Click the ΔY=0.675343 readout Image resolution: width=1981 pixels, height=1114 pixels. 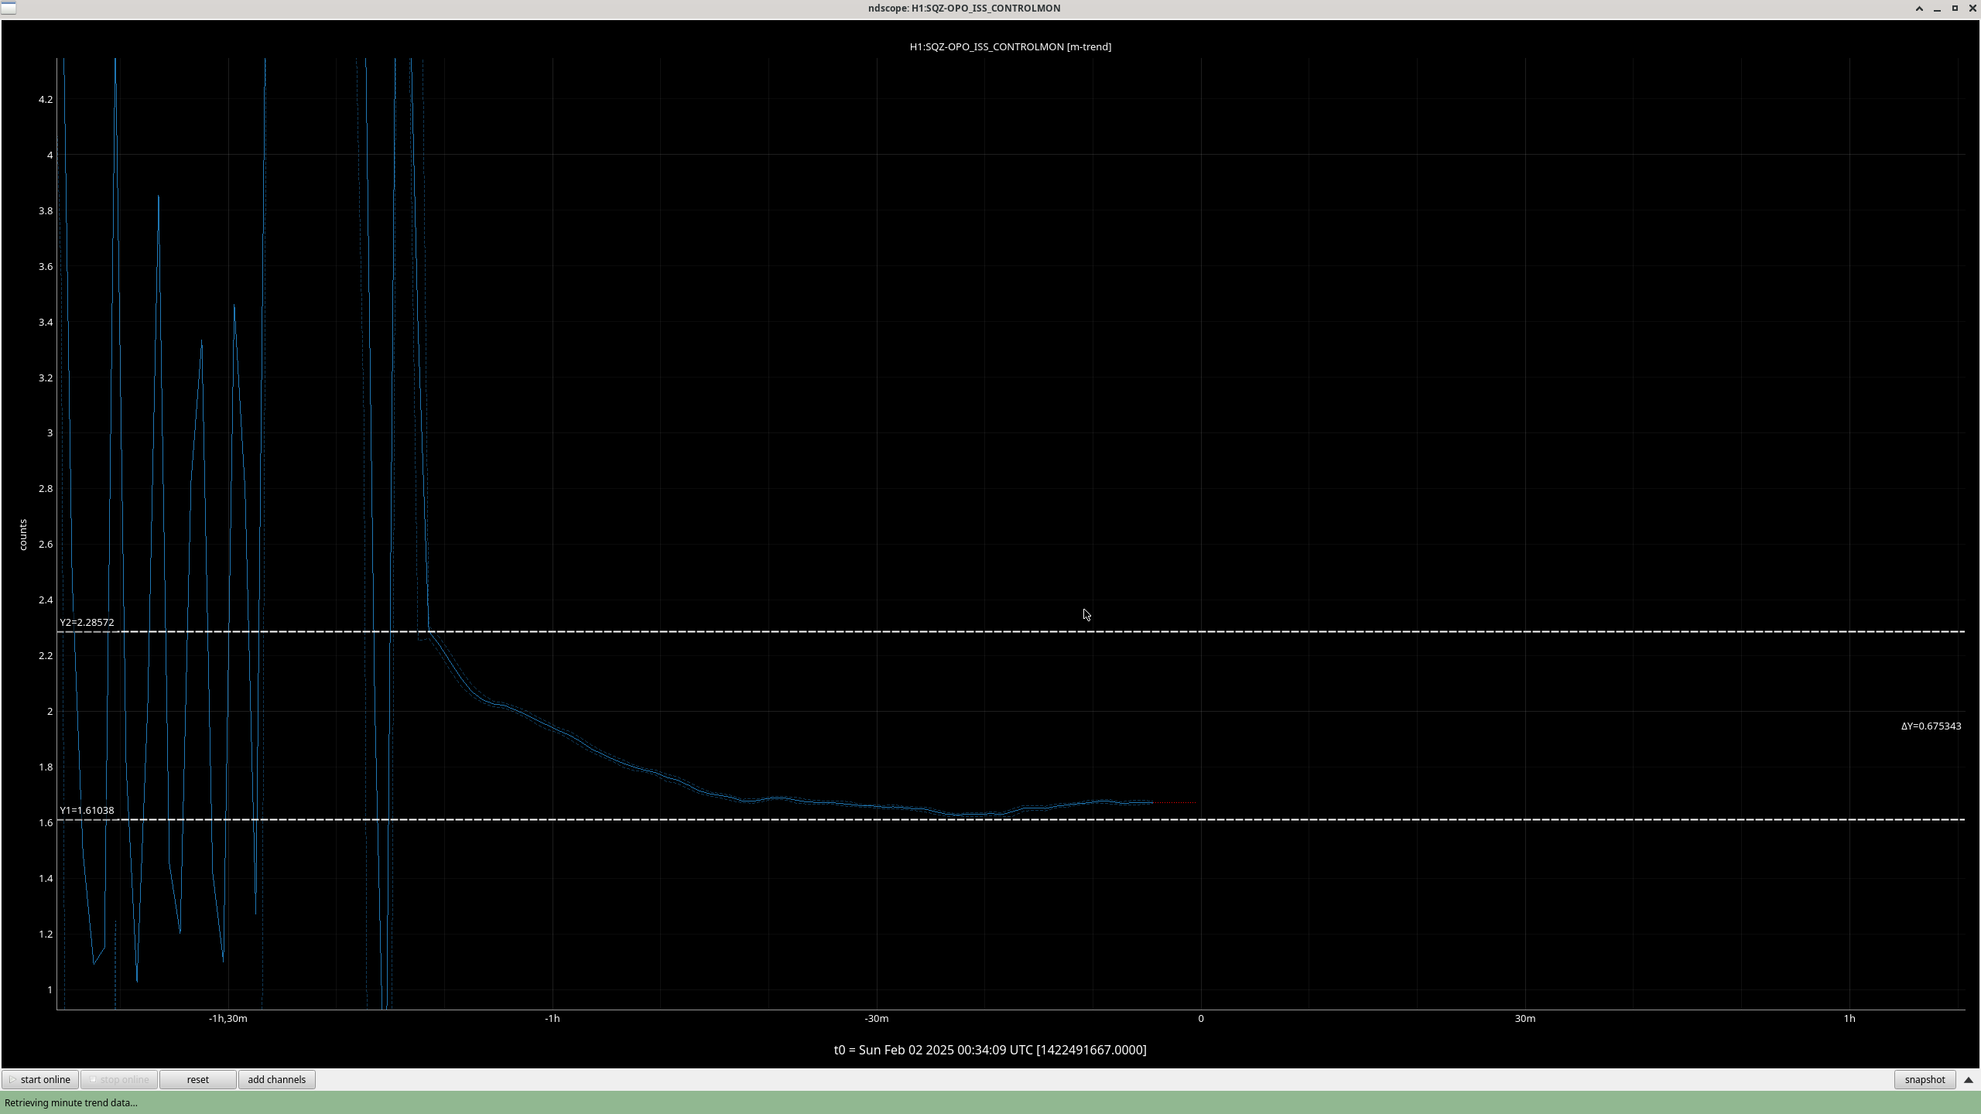click(x=1931, y=726)
